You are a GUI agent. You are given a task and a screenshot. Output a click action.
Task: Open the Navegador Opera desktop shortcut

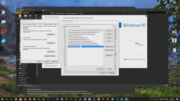(x=3, y=33)
